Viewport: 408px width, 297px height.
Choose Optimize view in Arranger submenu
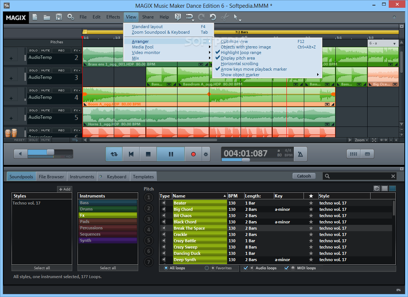pyautogui.click(x=268, y=41)
